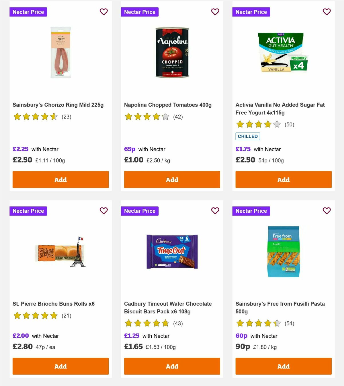The image size is (344, 386).
Task: Add St. Pierre Brioche Buns to basket
Action: [x=60, y=366]
